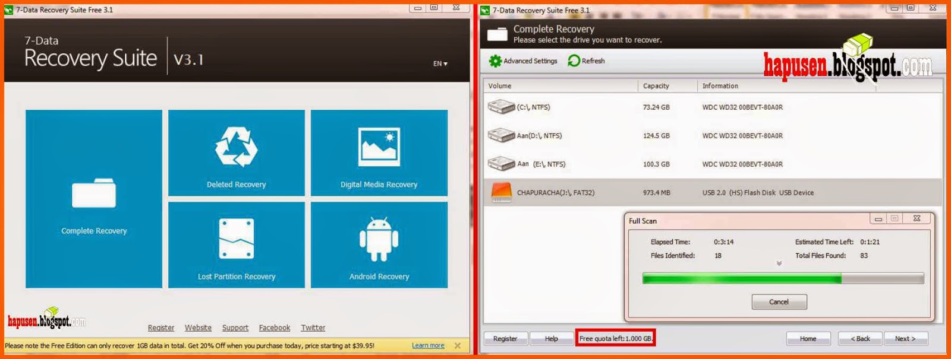Open the Twitter link
Screen dimensions: 951x359
(313, 328)
